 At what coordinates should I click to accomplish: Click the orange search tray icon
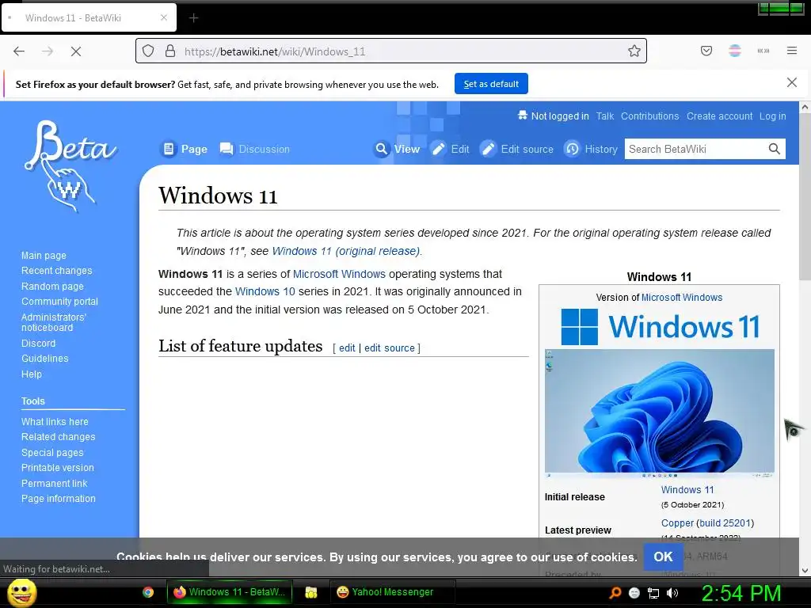click(615, 593)
